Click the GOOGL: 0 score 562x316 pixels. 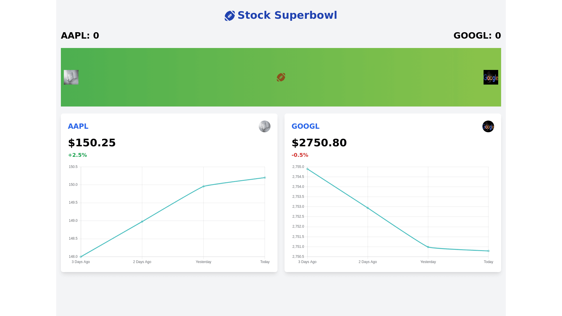tap(477, 36)
